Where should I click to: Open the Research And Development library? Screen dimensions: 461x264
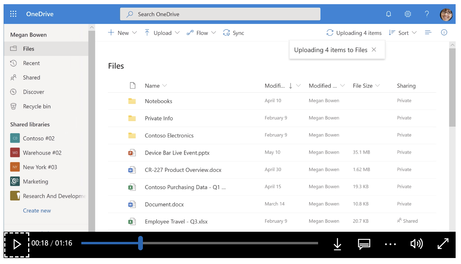tap(48, 196)
